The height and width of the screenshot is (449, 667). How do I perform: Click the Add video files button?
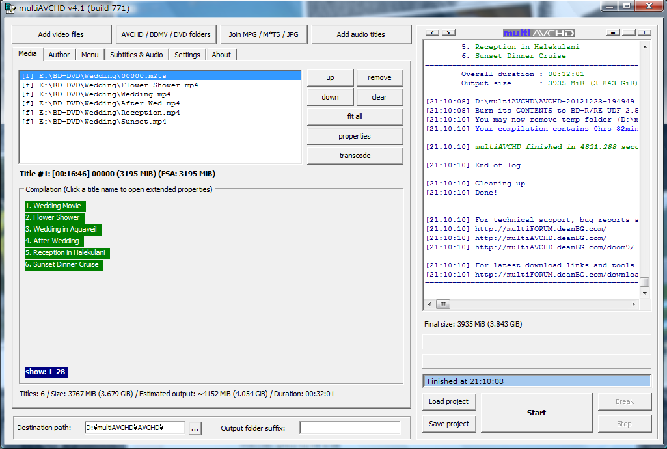tap(61, 34)
